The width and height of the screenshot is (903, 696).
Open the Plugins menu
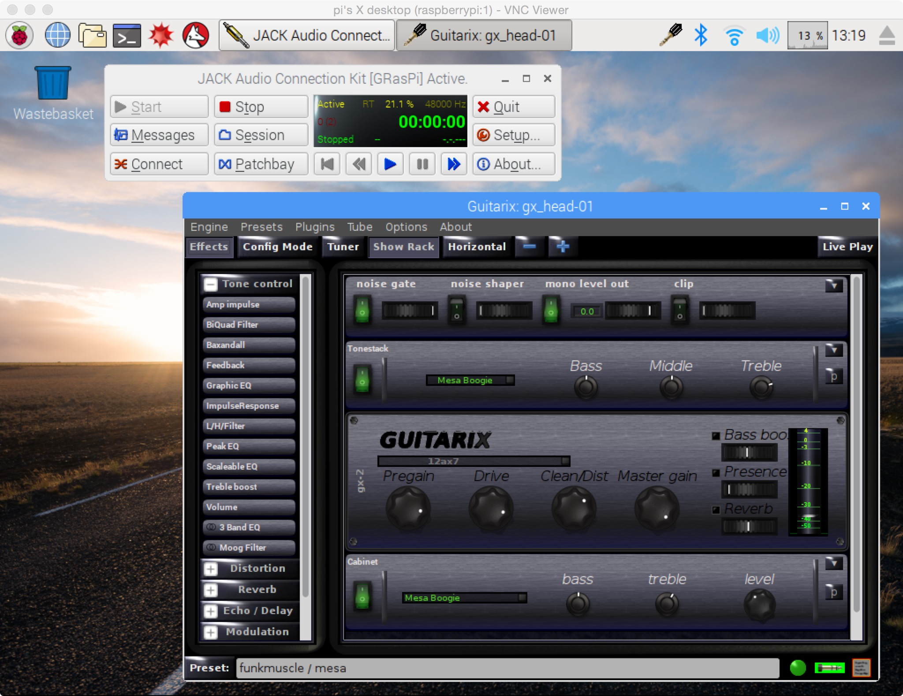click(x=315, y=227)
